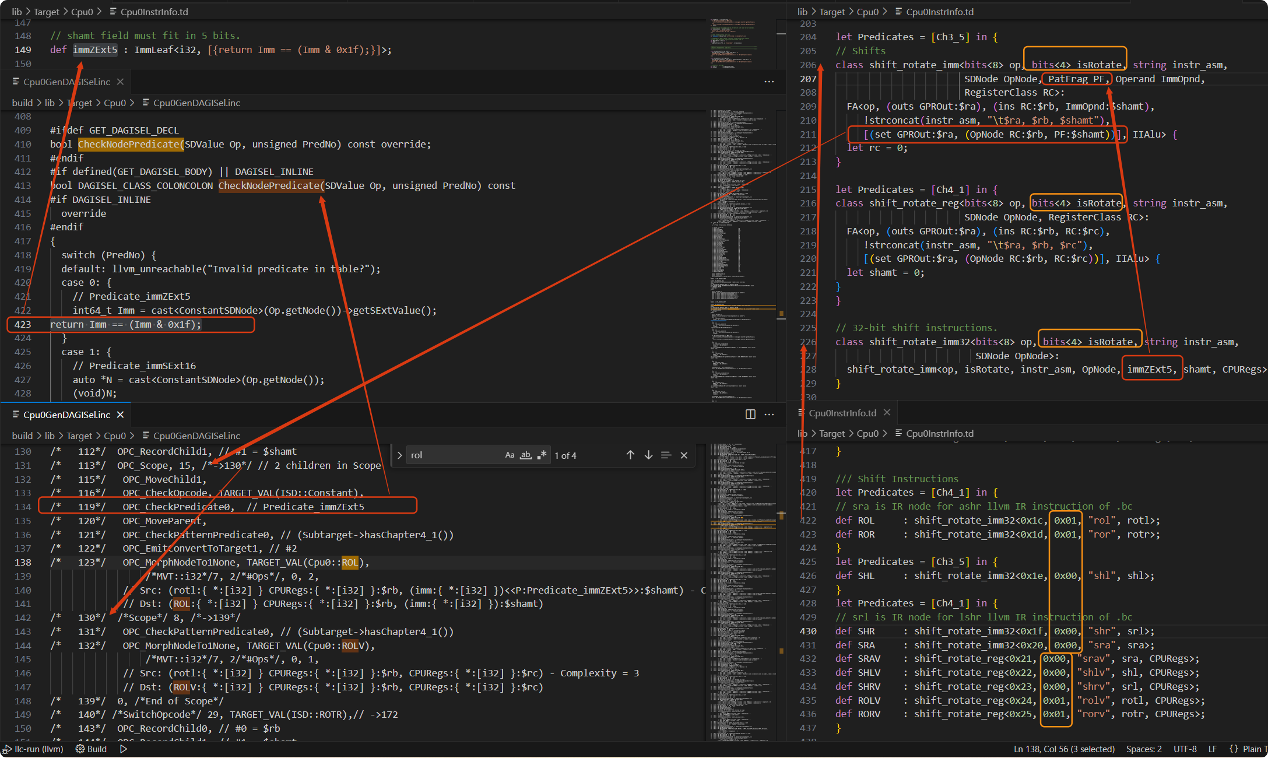Click Ln 138, Col 56 cursor position
Screen dimensions: 1268x758
click(x=1063, y=749)
